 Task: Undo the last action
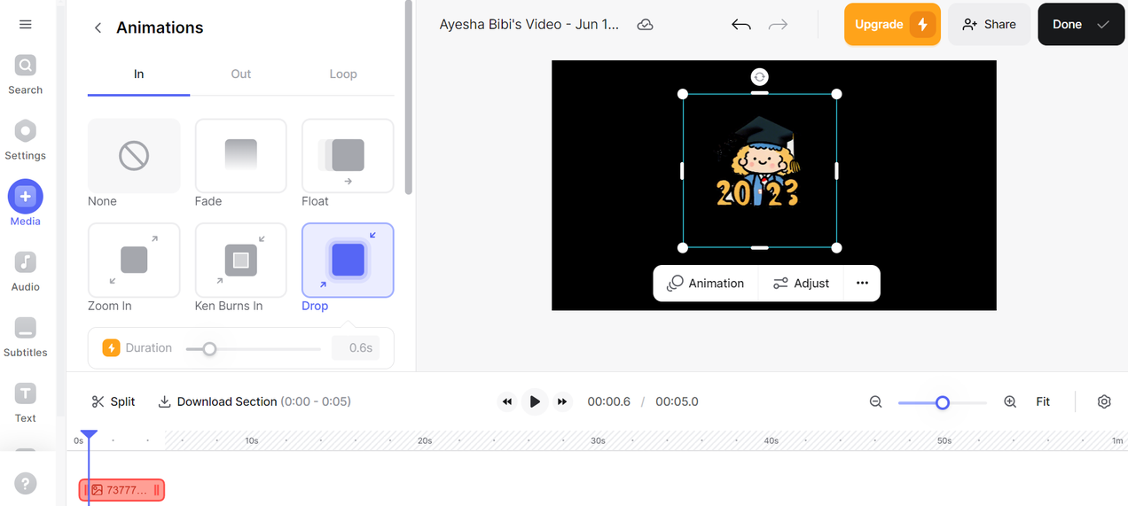click(741, 25)
